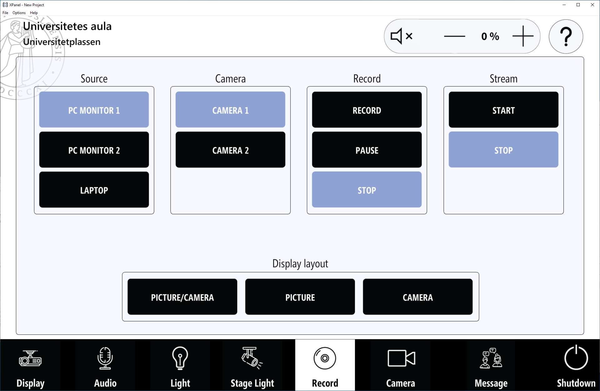
Task: Maximize the XPanel window
Action: pyautogui.click(x=578, y=5)
